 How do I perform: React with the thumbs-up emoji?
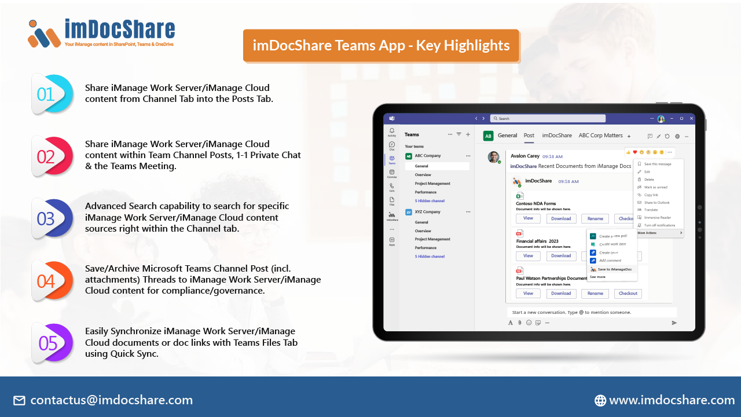click(628, 152)
